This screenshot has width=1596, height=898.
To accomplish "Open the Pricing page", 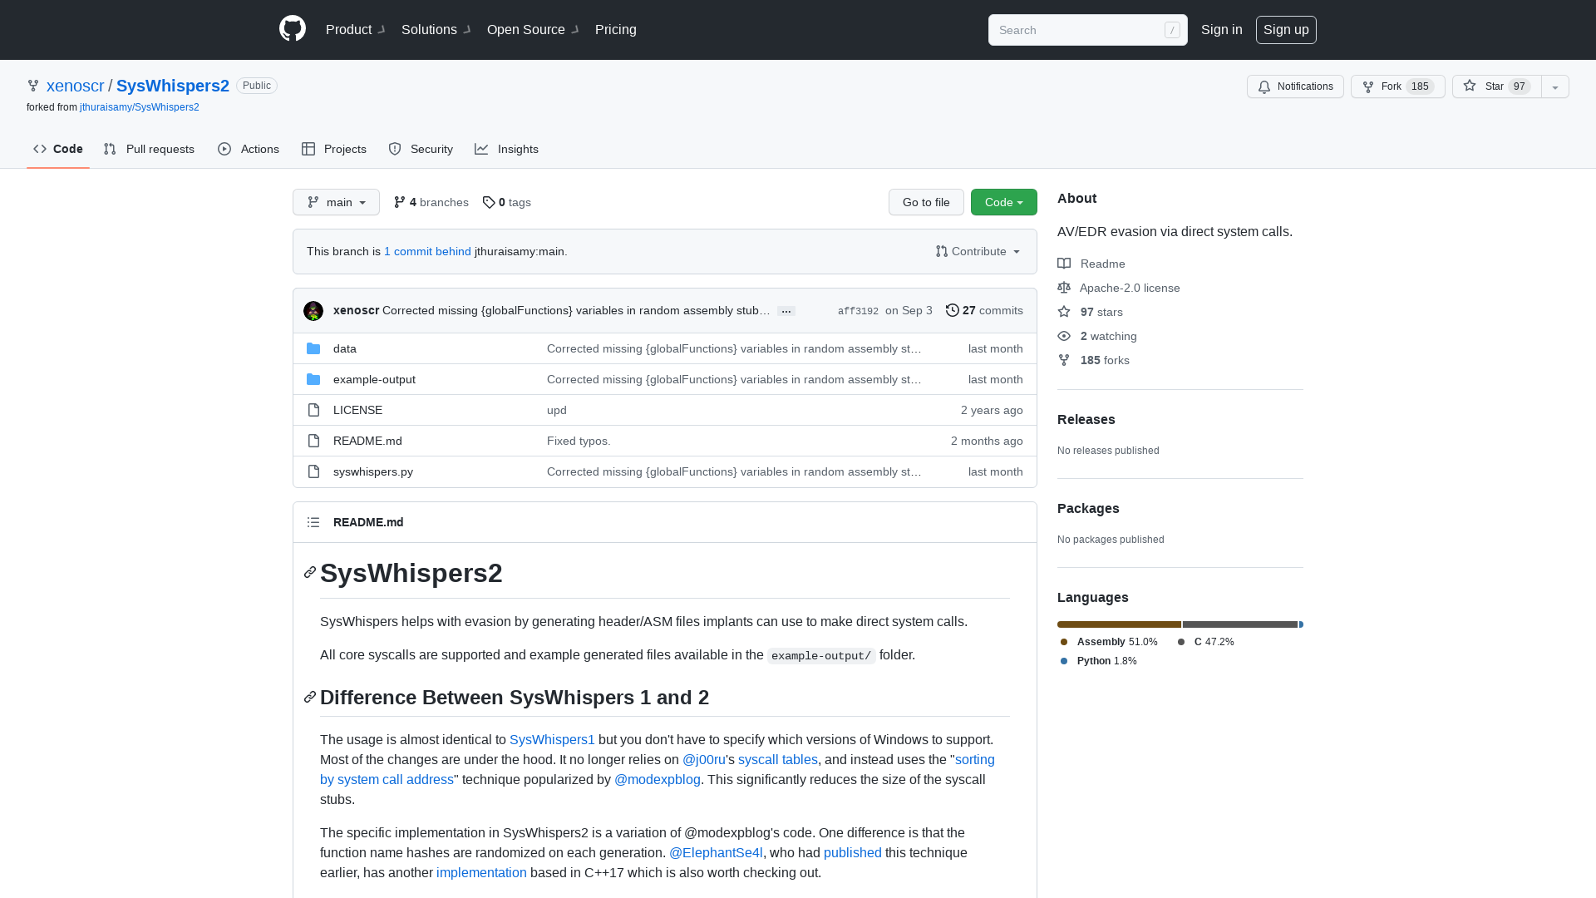I will [616, 29].
